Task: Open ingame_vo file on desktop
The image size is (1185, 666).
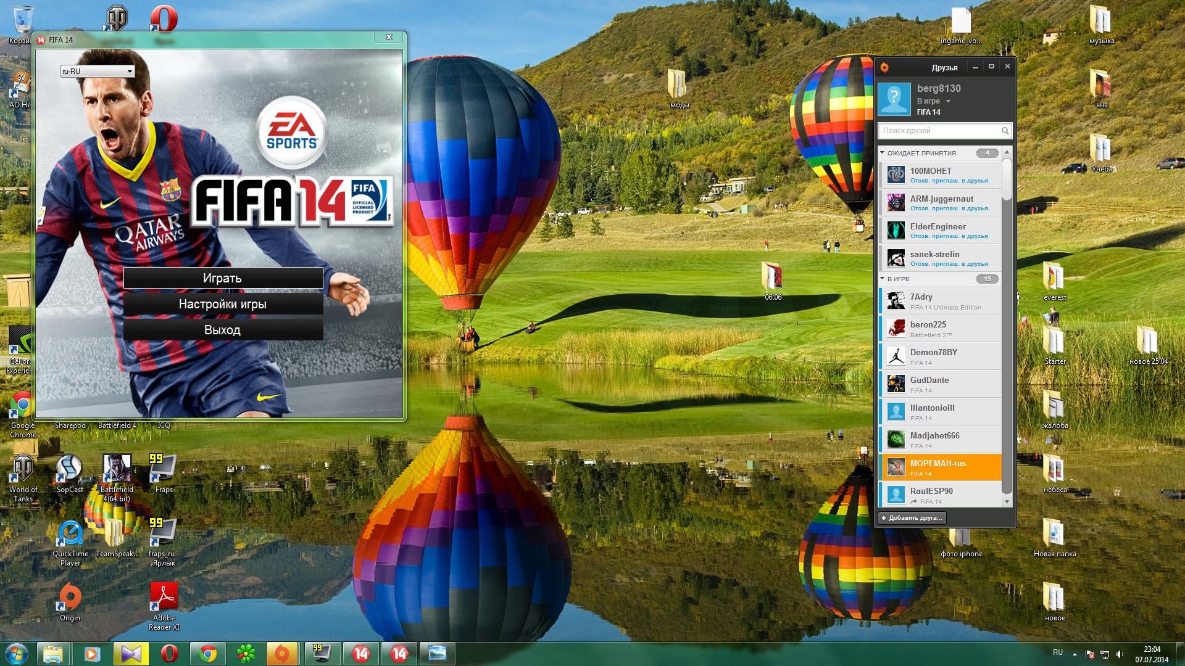Action: (x=960, y=26)
